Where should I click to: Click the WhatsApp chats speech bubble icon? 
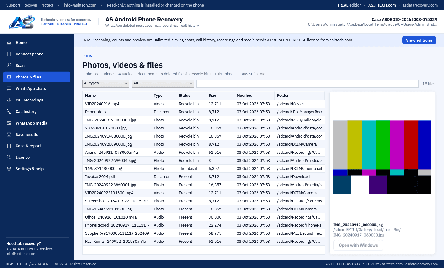point(9,89)
